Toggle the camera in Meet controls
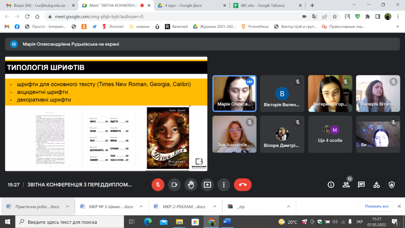This screenshot has width=405, height=228. coord(174,184)
